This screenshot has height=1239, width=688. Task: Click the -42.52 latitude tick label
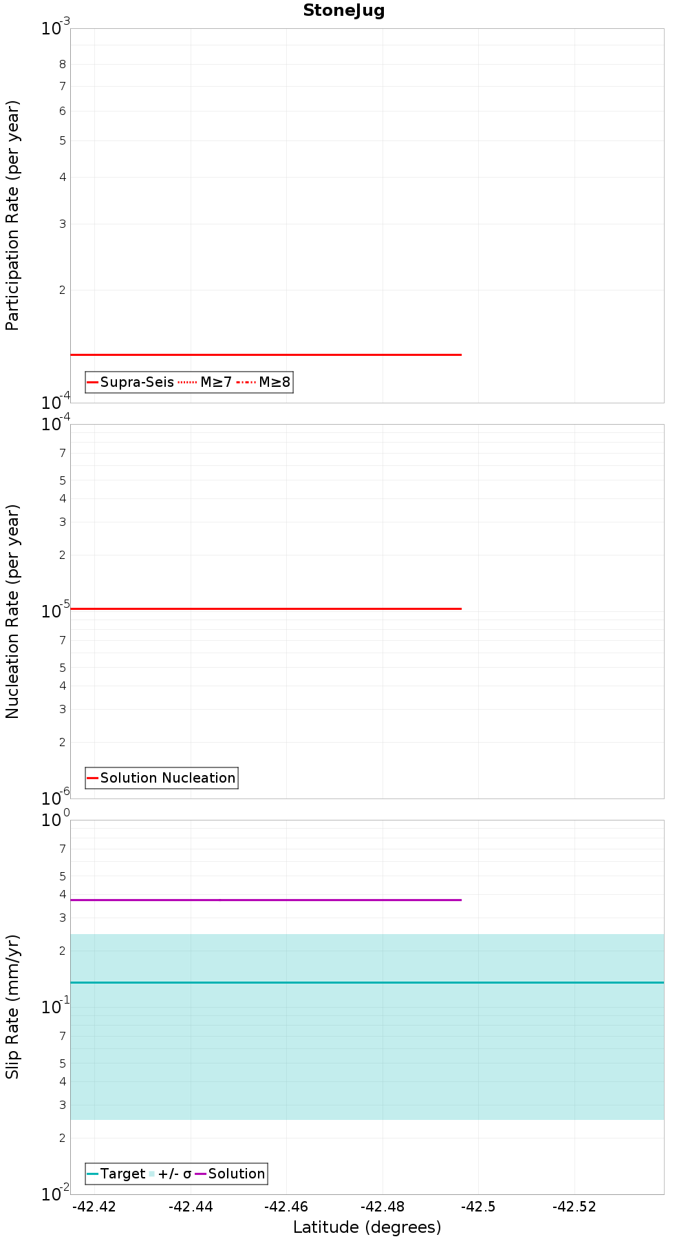tap(574, 1207)
